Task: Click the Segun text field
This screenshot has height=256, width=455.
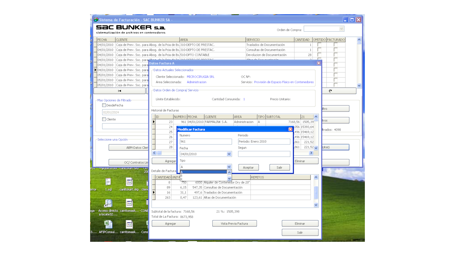Action: [264, 154]
